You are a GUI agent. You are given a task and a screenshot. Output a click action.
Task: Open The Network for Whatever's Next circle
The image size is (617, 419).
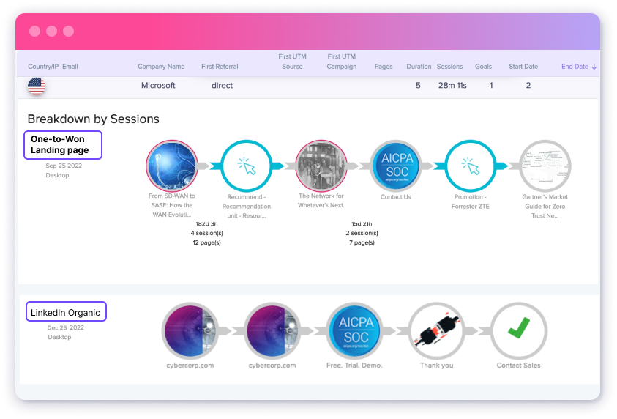[321, 166]
